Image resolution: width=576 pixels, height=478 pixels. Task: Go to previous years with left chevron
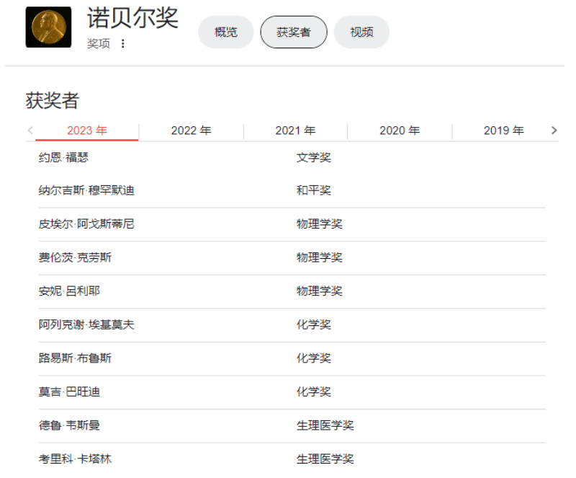[30, 130]
